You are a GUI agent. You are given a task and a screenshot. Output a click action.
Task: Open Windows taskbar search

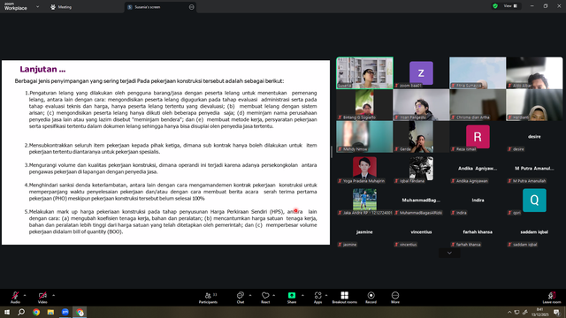(x=21, y=312)
